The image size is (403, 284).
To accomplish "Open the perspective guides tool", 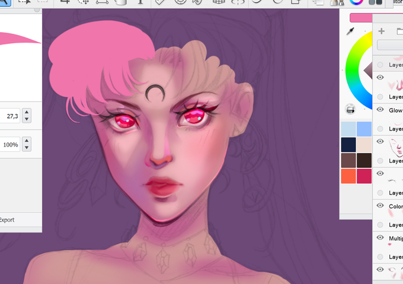I will coord(219,2).
